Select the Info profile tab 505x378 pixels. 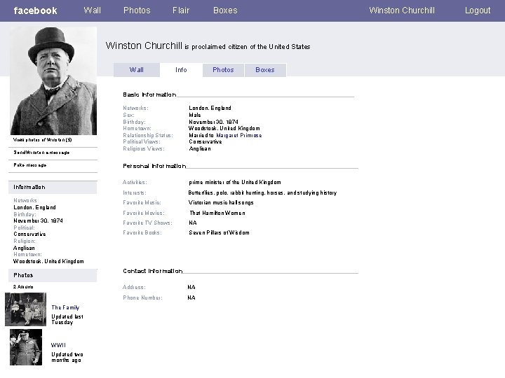coord(181,70)
